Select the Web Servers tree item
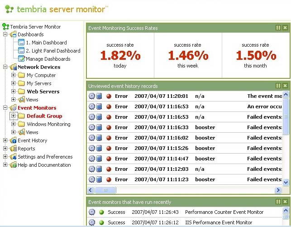The height and width of the screenshot is (227, 291). click(43, 92)
